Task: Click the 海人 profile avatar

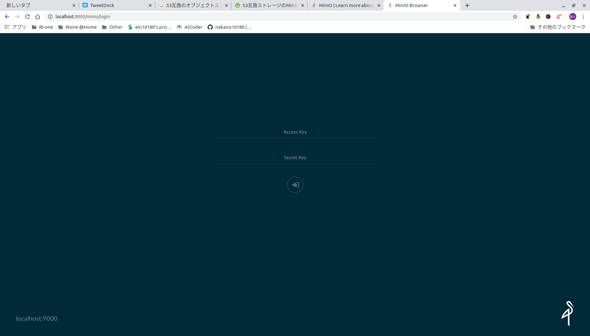Action: (573, 16)
